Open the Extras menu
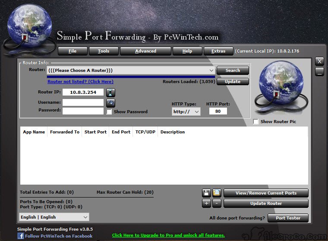Screen dimensions: 328x241 [x=218, y=51]
